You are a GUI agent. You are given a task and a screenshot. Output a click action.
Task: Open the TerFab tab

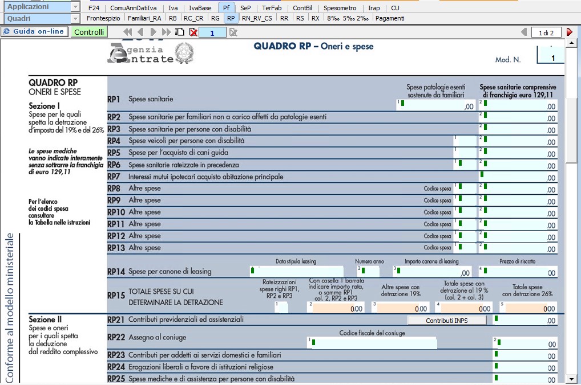coord(272,8)
